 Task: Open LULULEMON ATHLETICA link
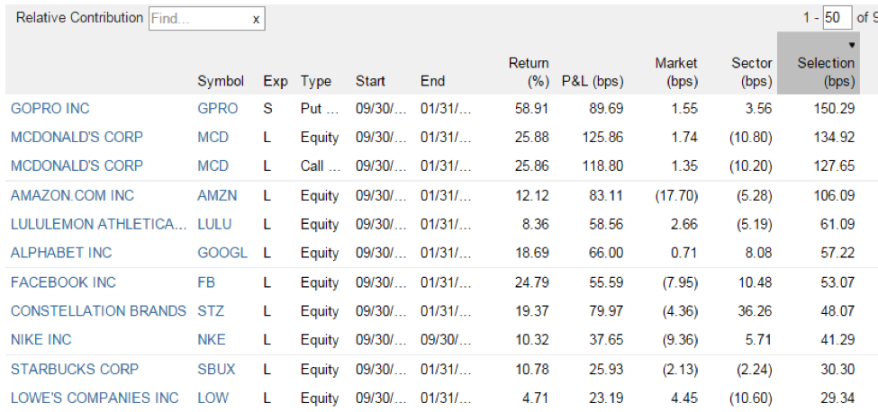tap(98, 224)
